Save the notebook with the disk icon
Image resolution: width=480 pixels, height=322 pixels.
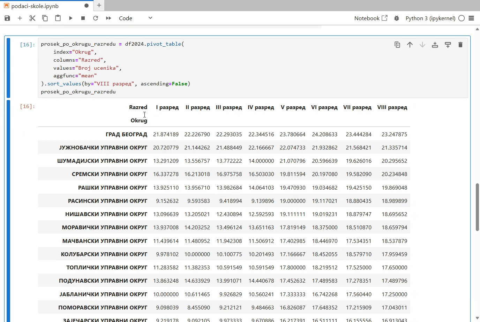click(7, 18)
